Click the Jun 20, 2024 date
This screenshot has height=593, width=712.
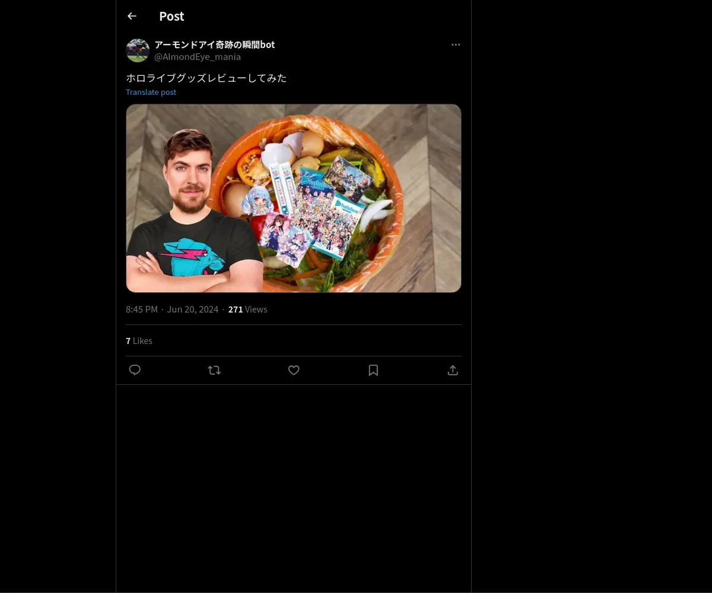tap(193, 310)
